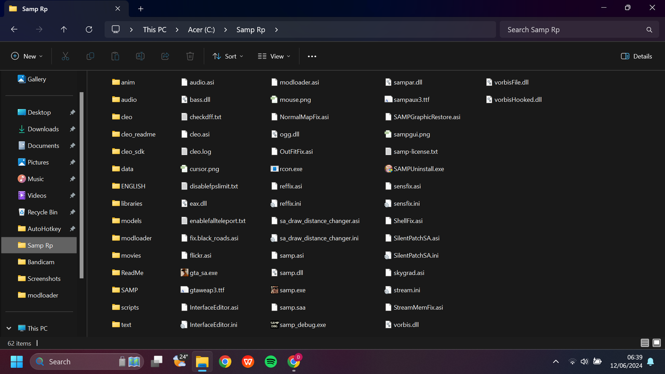The image size is (665, 374).
Task: Click Acer (C:) in address bar
Action: click(201, 30)
